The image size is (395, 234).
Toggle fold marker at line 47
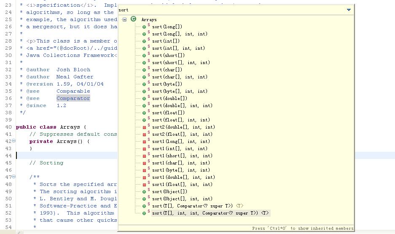[13, 177]
